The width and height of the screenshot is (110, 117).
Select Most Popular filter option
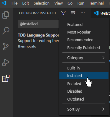[84, 32]
